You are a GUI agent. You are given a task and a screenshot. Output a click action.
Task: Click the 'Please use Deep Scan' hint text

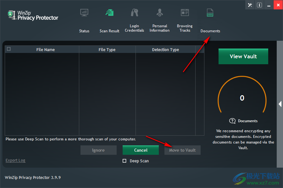coord(70,139)
